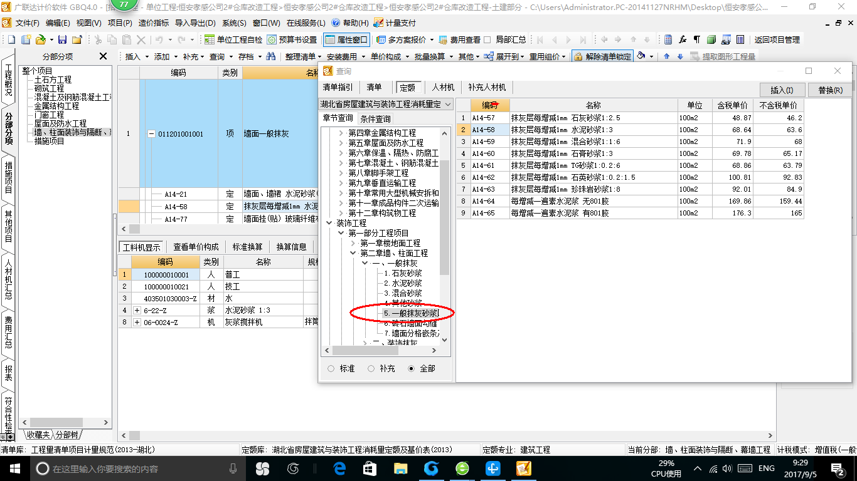Viewport: 857px width, 481px height.
Task: Select tree item 2.水泥砂浆
Action: (403, 283)
